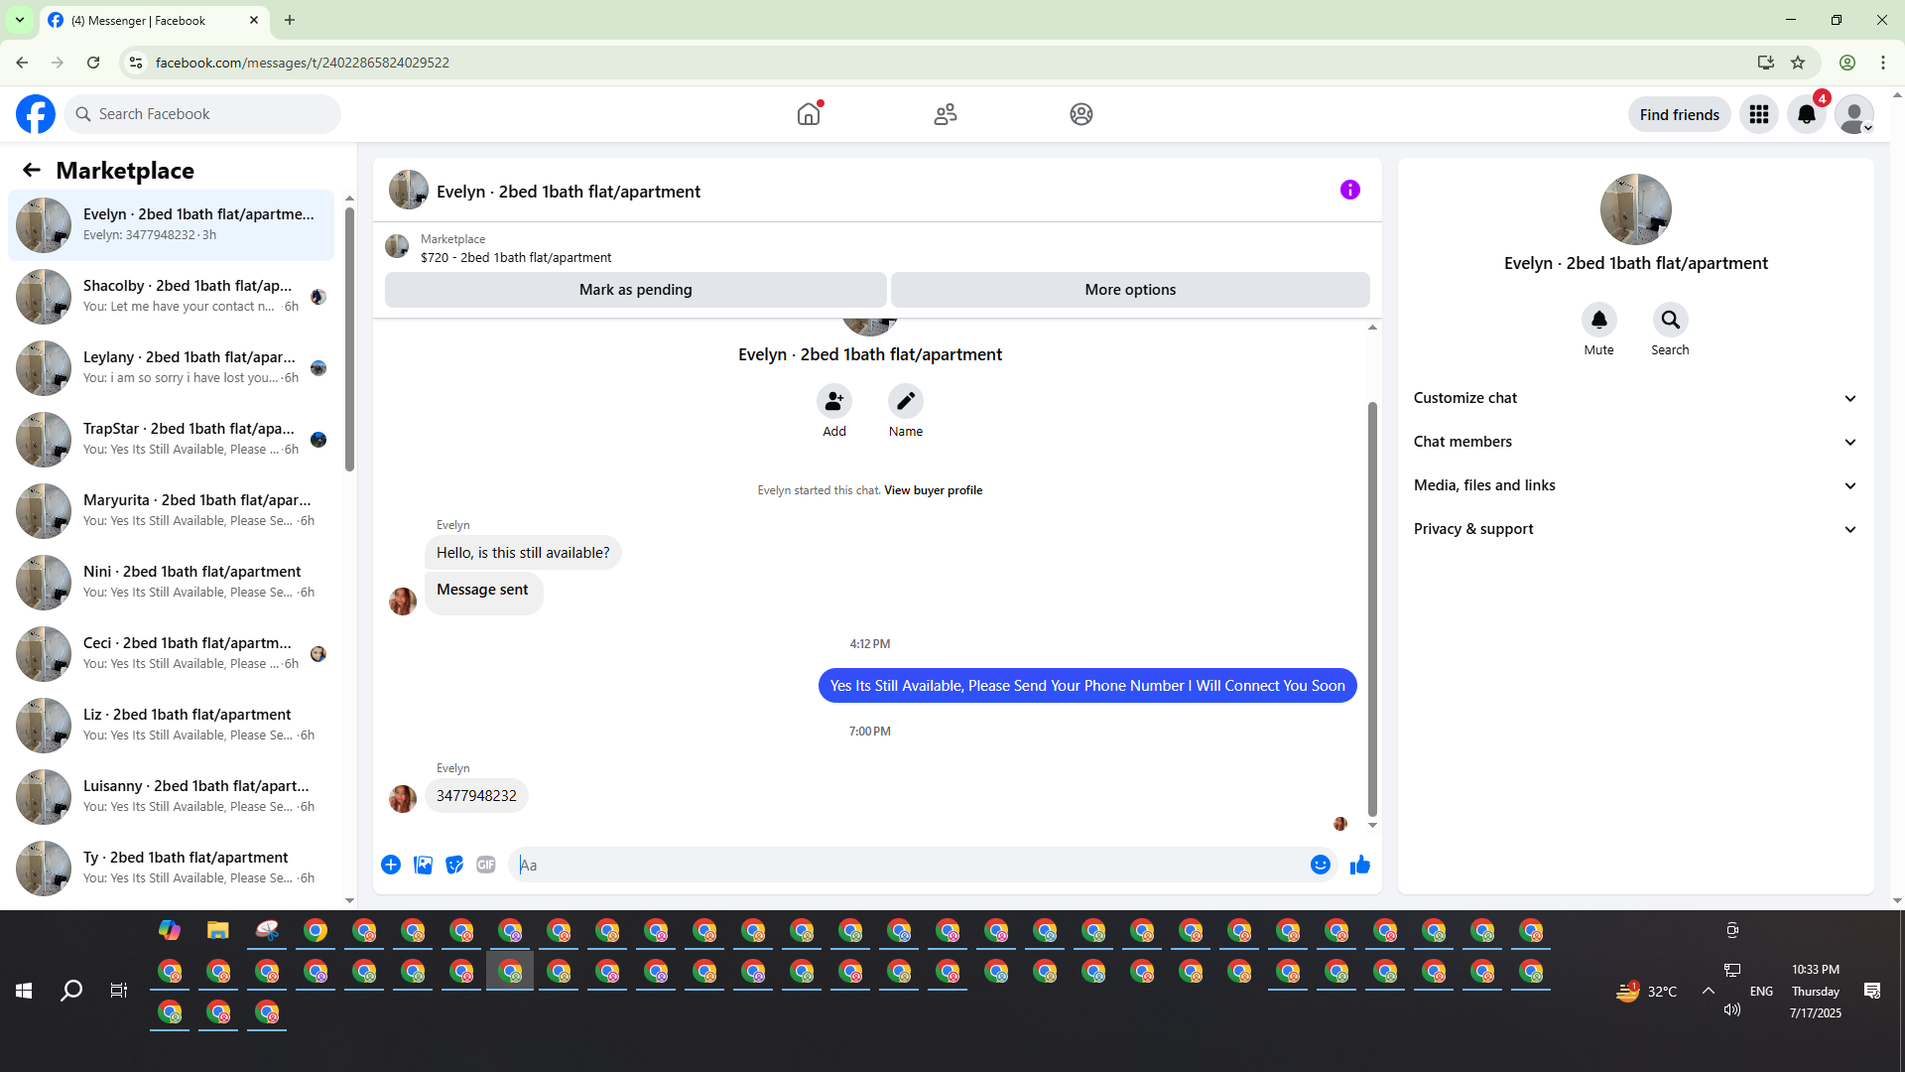Open the Luisanny conversation
This screenshot has width=1905, height=1072.
172,796
